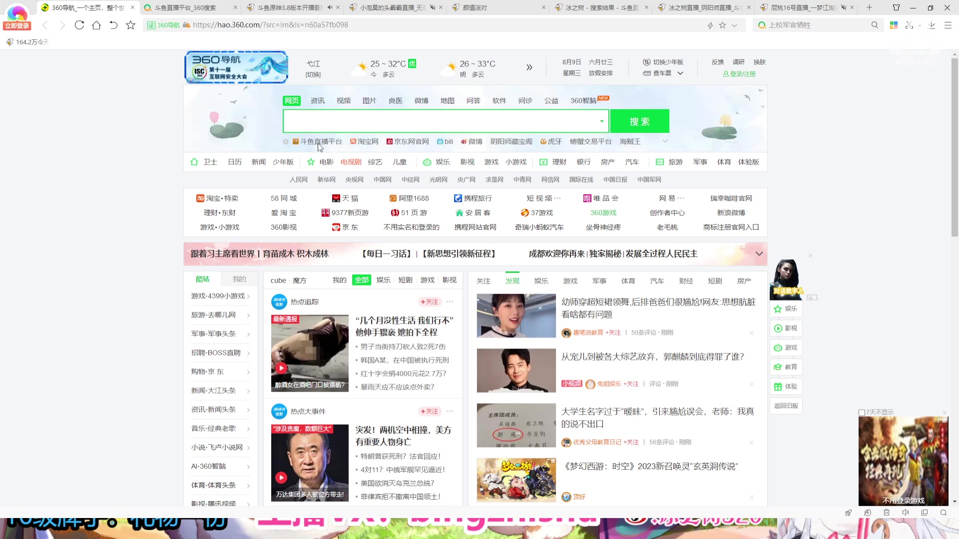Open the 360导航 ISC logo banner

tap(236, 67)
